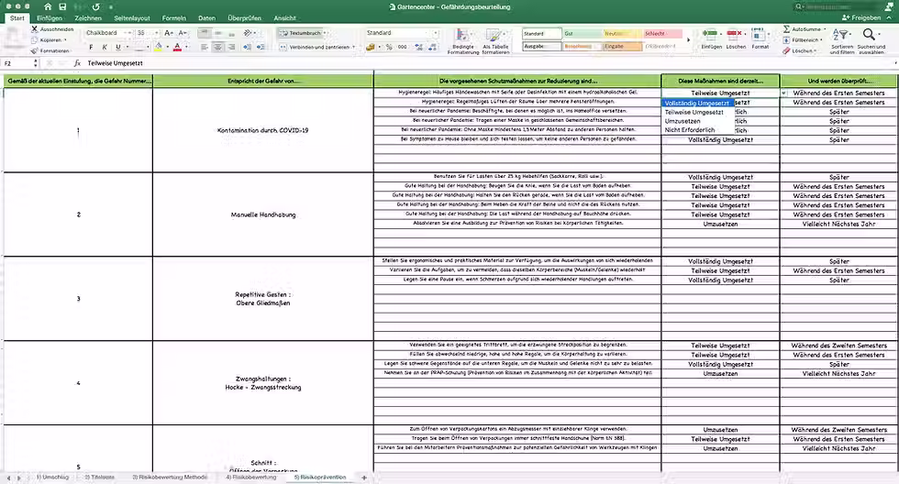Apply thousands separator 000 format
The image size is (899, 484).
click(x=403, y=47)
